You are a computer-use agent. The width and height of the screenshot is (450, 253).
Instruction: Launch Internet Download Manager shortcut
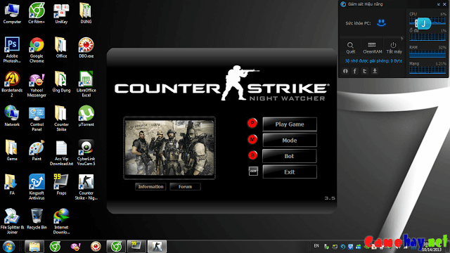pyautogui.click(x=61, y=221)
